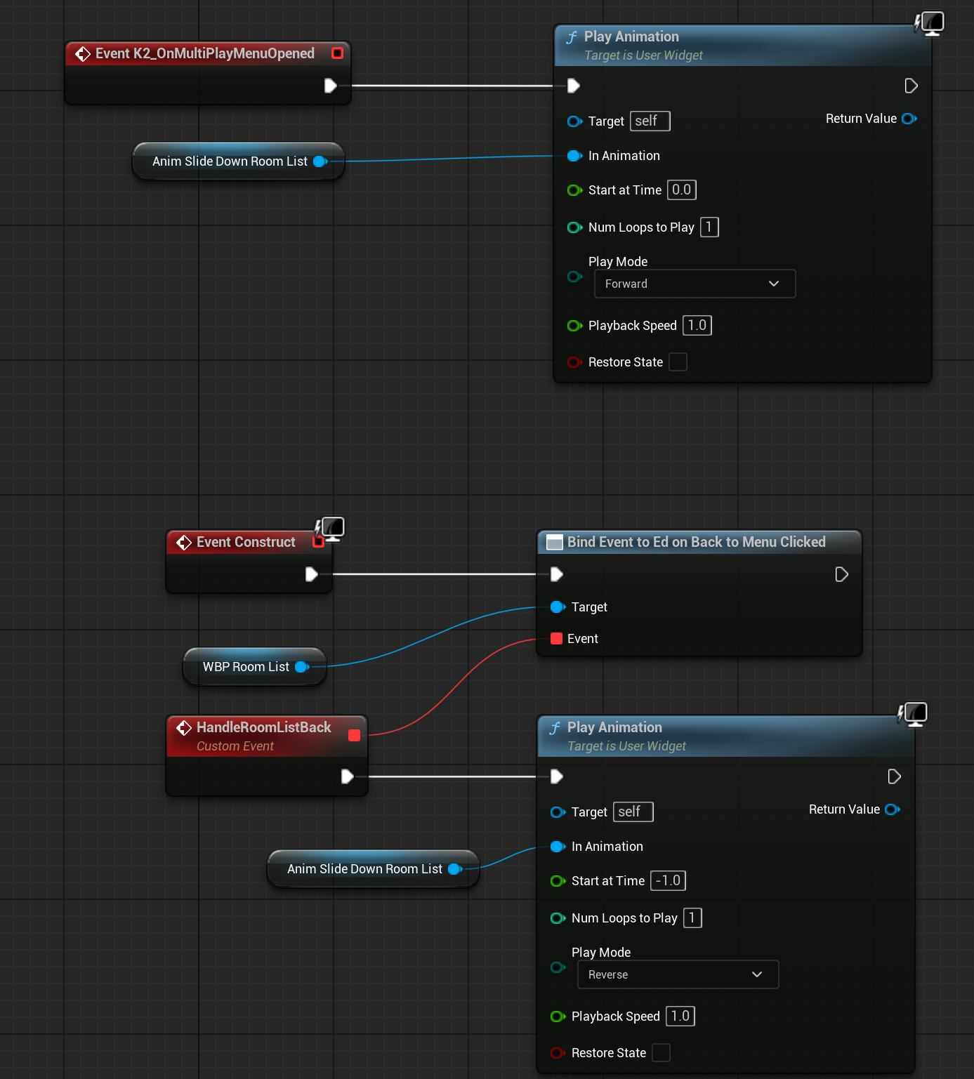
Task: Click HandleRoomListBack red delegate output pin
Action: tap(354, 735)
